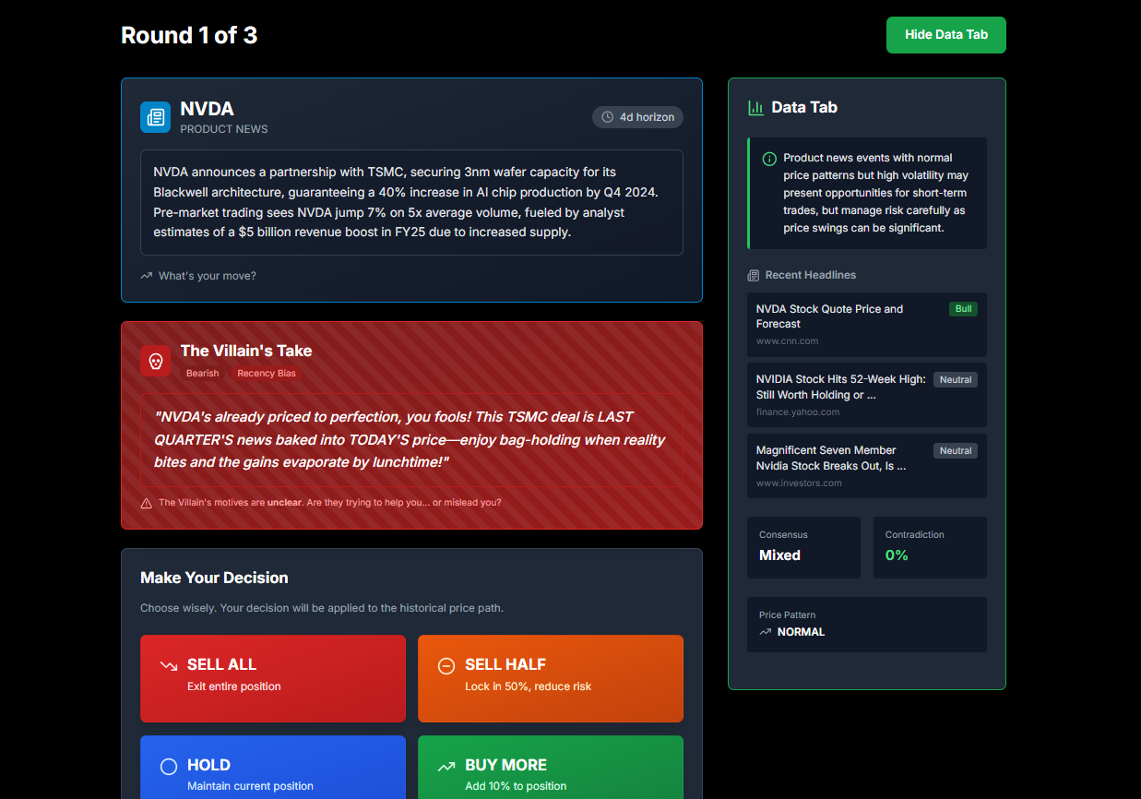The image size is (1141, 799).
Task: Choose SELL ALL to exit entire position
Action: click(273, 678)
